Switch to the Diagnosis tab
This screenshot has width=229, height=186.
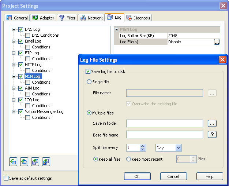pos(138,18)
